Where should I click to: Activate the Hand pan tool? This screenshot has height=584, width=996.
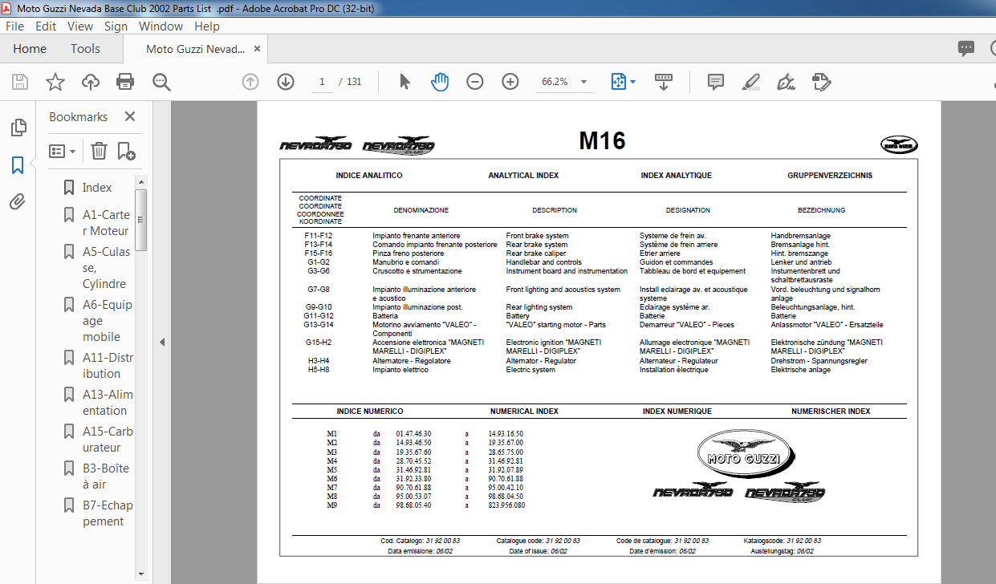tap(440, 82)
